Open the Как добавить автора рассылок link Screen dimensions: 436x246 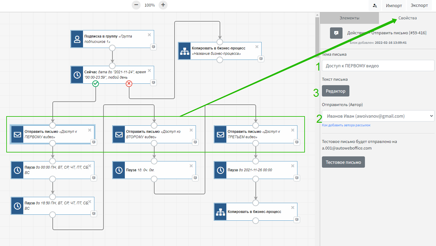pyautogui.click(x=346, y=125)
